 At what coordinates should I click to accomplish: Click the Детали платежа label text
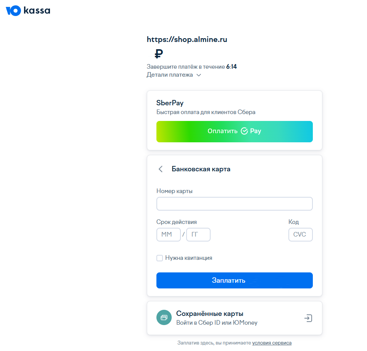pos(170,75)
